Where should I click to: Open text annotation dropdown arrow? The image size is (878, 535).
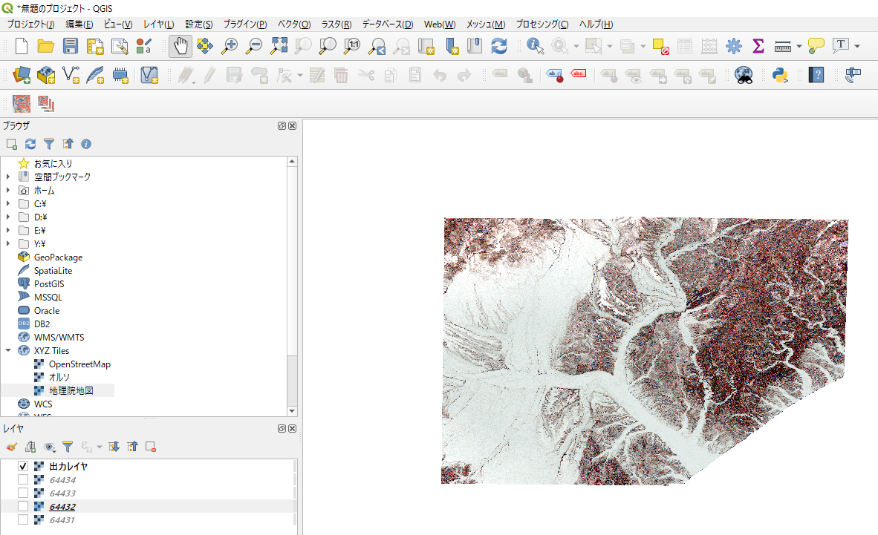[x=857, y=47]
